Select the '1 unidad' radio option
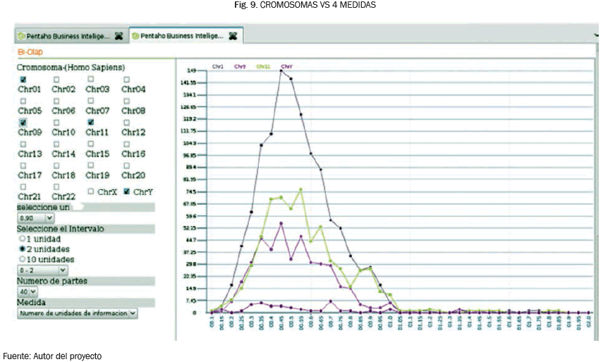The width and height of the screenshot is (603, 362). pyautogui.click(x=22, y=239)
